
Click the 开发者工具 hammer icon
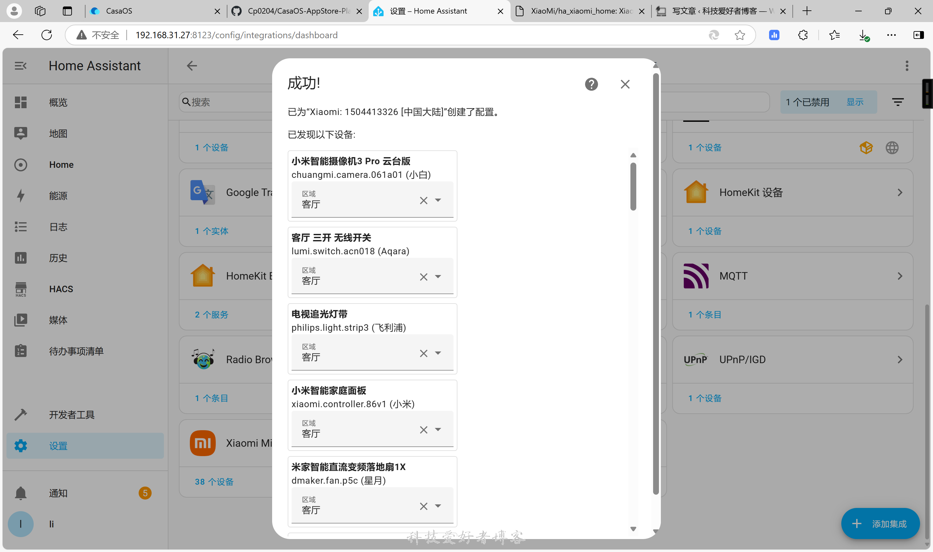pyautogui.click(x=21, y=414)
